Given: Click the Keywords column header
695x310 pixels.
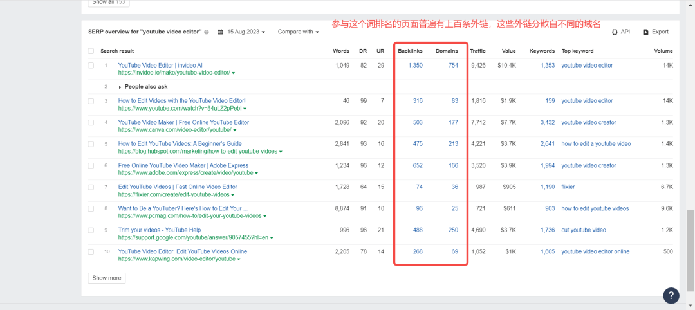Looking at the screenshot, I should pyautogui.click(x=542, y=51).
